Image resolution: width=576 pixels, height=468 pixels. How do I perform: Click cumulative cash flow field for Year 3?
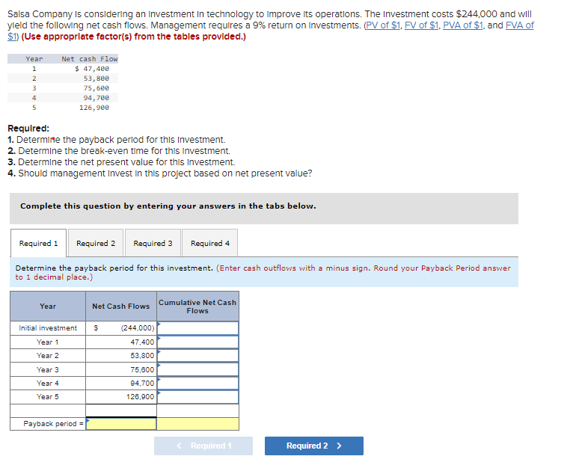coord(197,369)
